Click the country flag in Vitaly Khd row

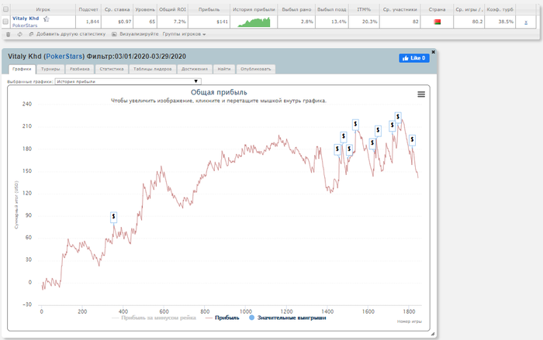[x=437, y=22]
